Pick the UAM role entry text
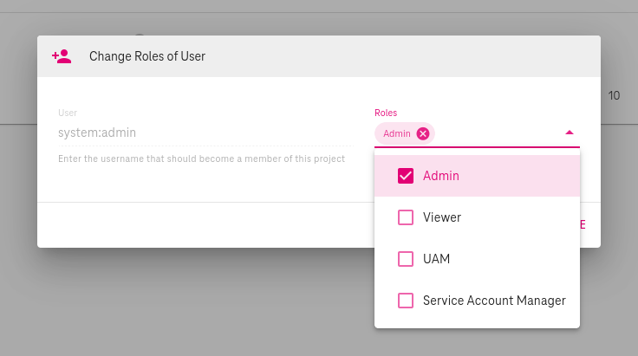Viewport: 638px width, 356px height. point(436,259)
